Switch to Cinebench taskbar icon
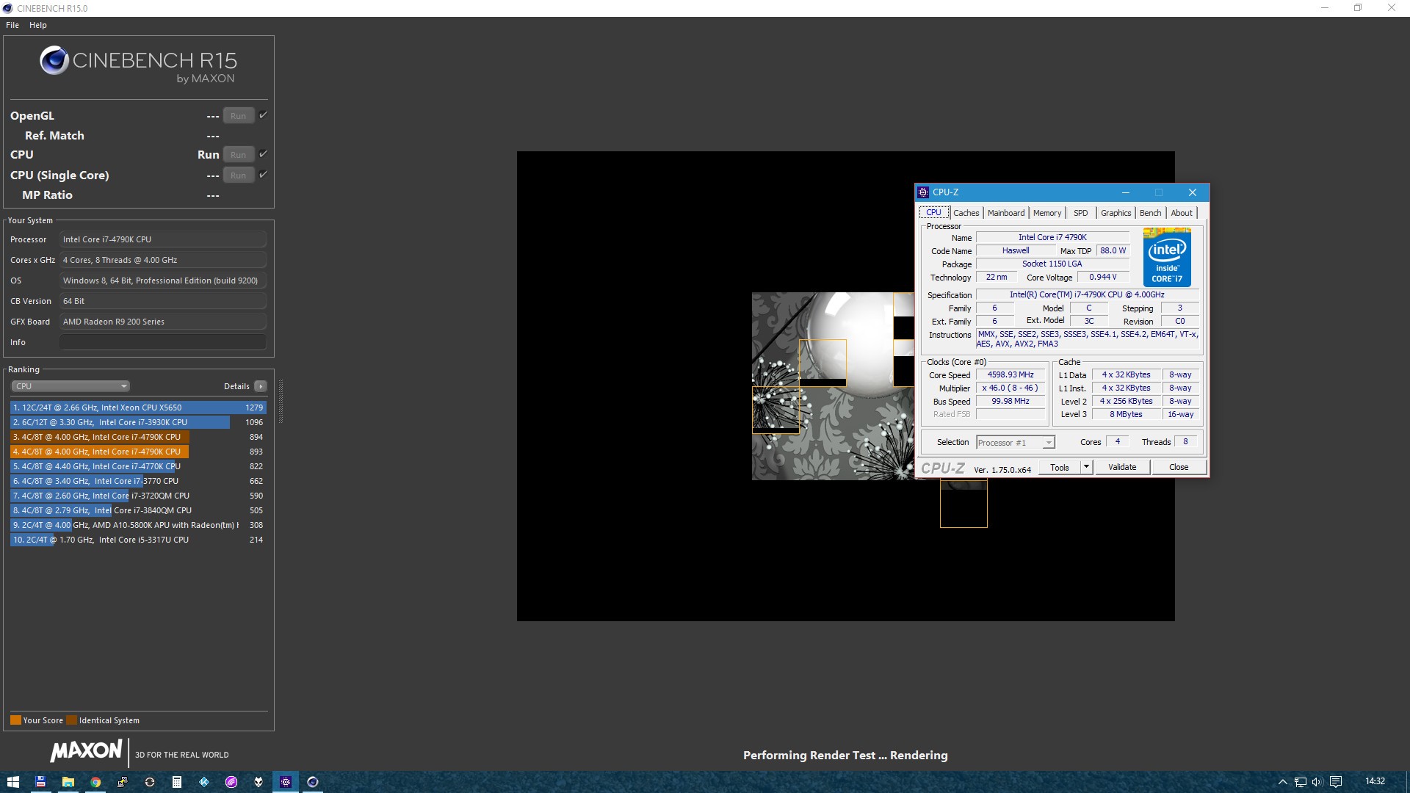 point(313,782)
